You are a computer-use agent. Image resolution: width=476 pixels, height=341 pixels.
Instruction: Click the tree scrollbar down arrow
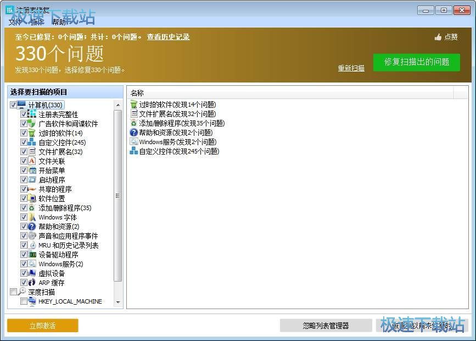[x=117, y=302]
